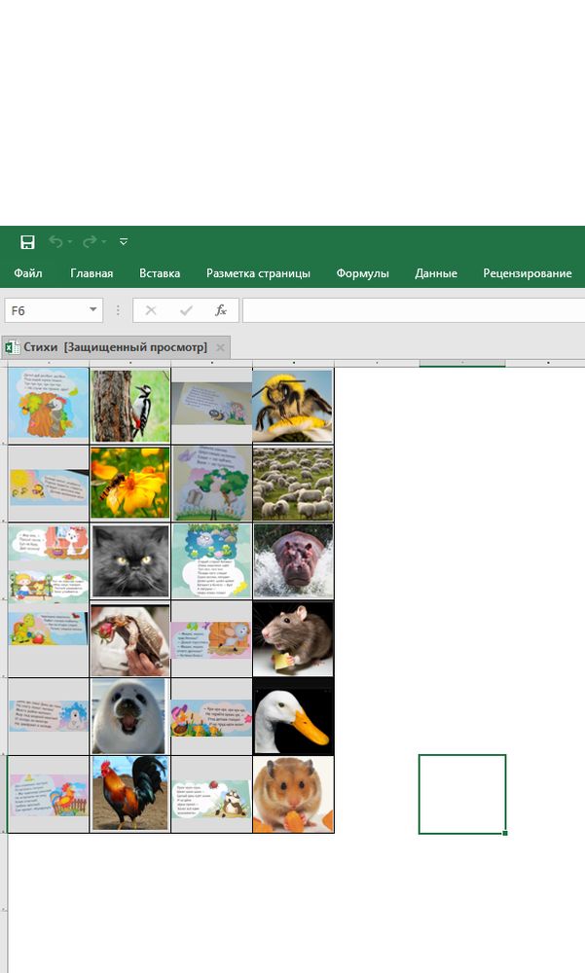Click the Save icon in quick access toolbar

(27, 241)
